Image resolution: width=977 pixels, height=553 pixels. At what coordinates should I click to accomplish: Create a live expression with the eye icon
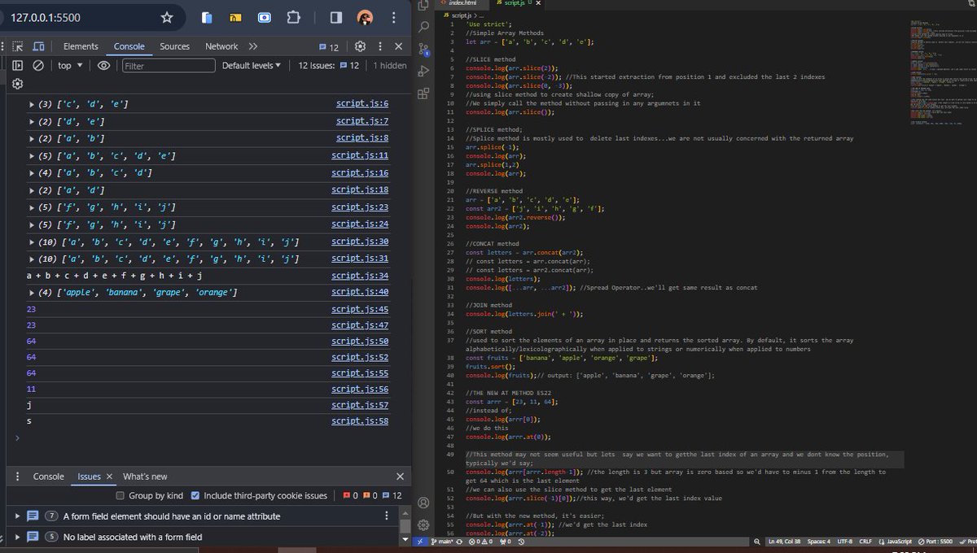[x=103, y=65]
